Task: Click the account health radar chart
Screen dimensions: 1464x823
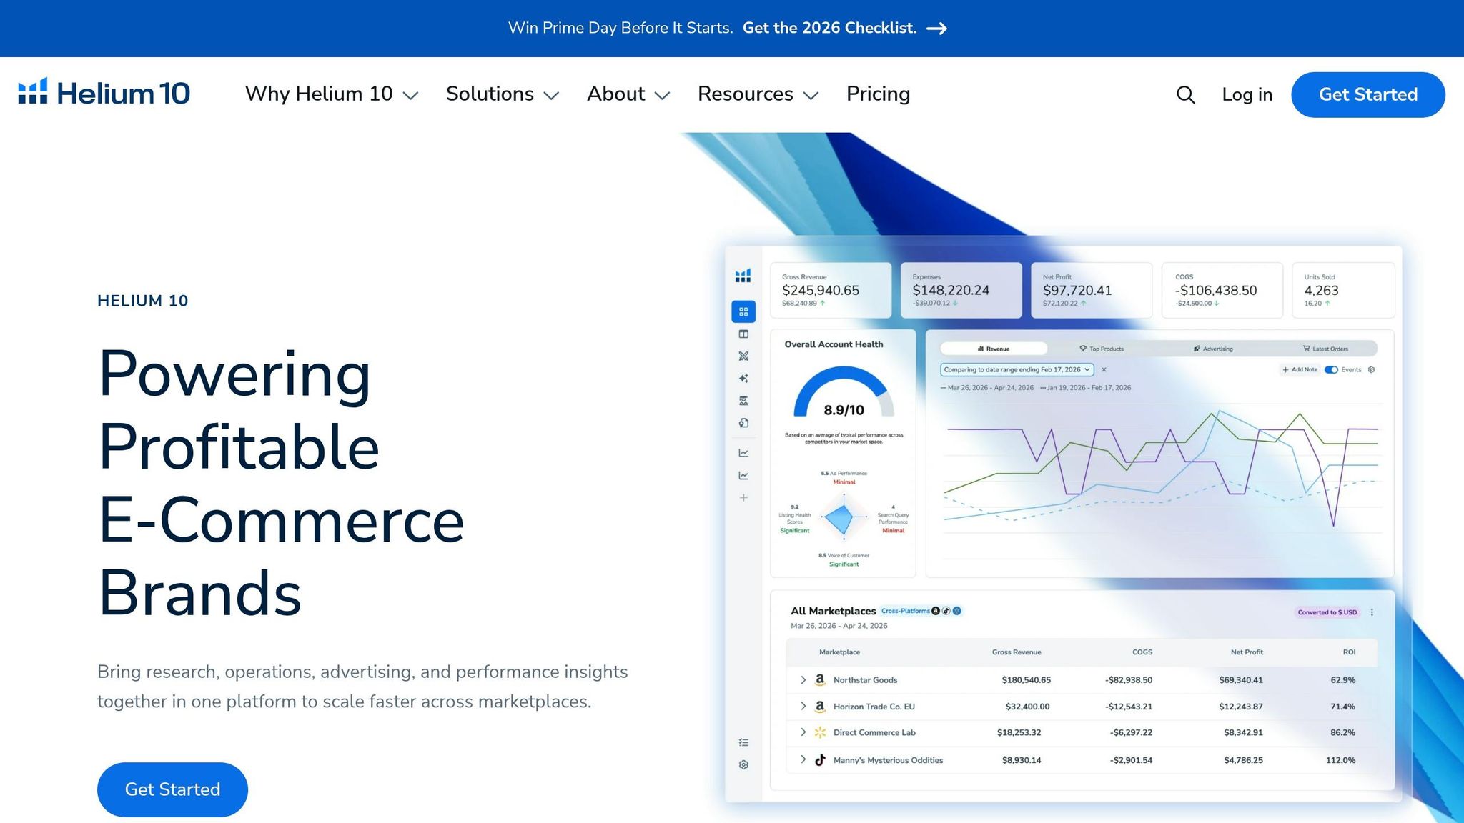Action: click(844, 516)
